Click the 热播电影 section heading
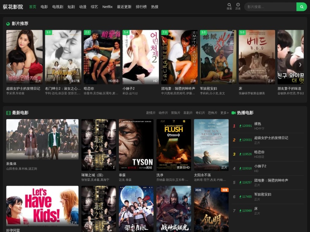Viewport: 310px width, 232px height. [245, 113]
